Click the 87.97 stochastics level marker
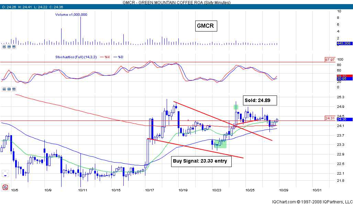 point(329,60)
